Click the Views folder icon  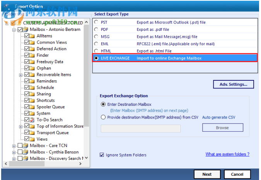[32, 139]
